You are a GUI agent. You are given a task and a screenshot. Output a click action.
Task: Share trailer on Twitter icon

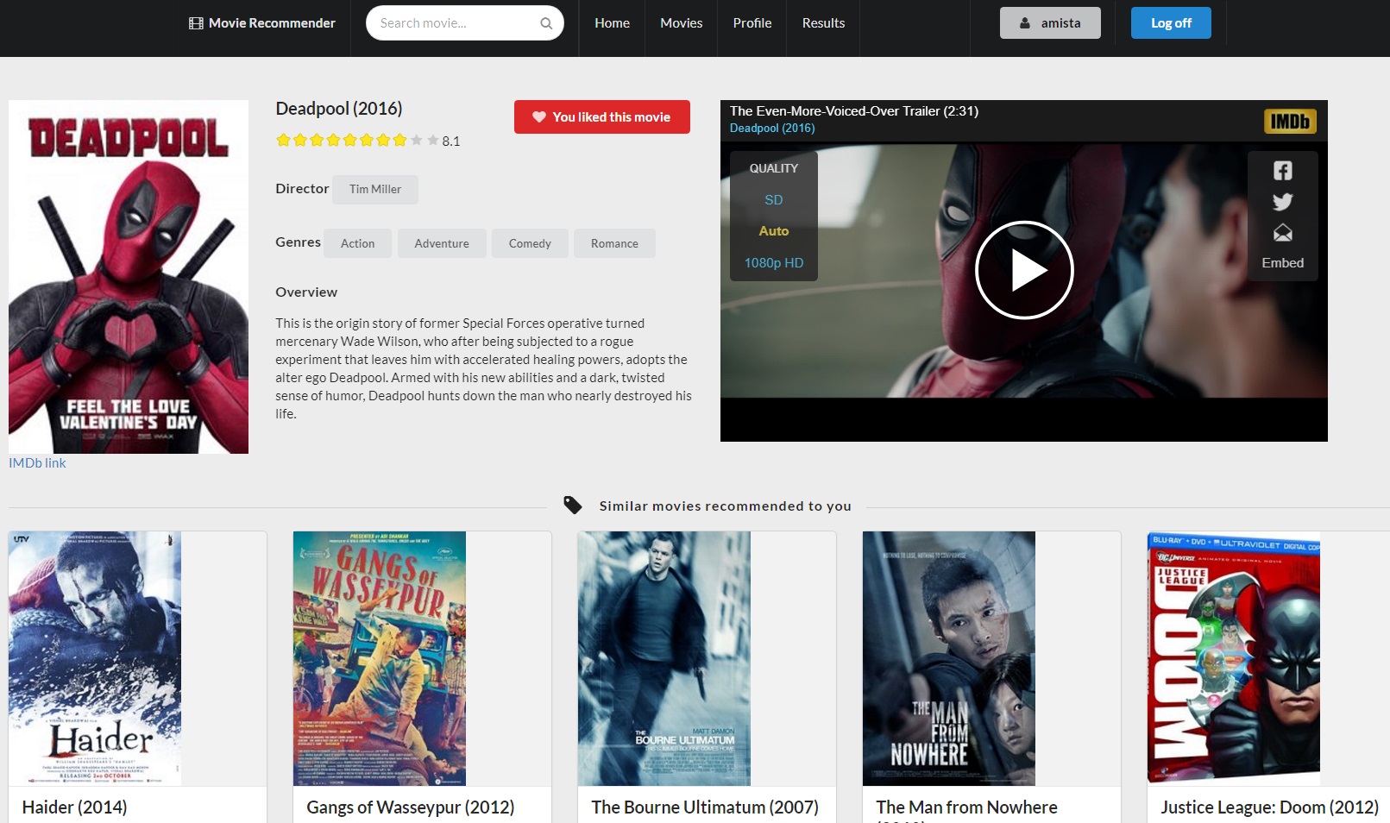[1283, 202]
